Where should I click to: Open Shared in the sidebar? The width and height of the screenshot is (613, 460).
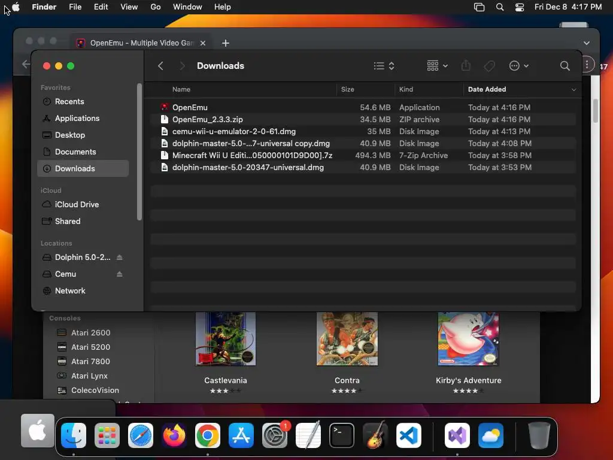(83, 222)
